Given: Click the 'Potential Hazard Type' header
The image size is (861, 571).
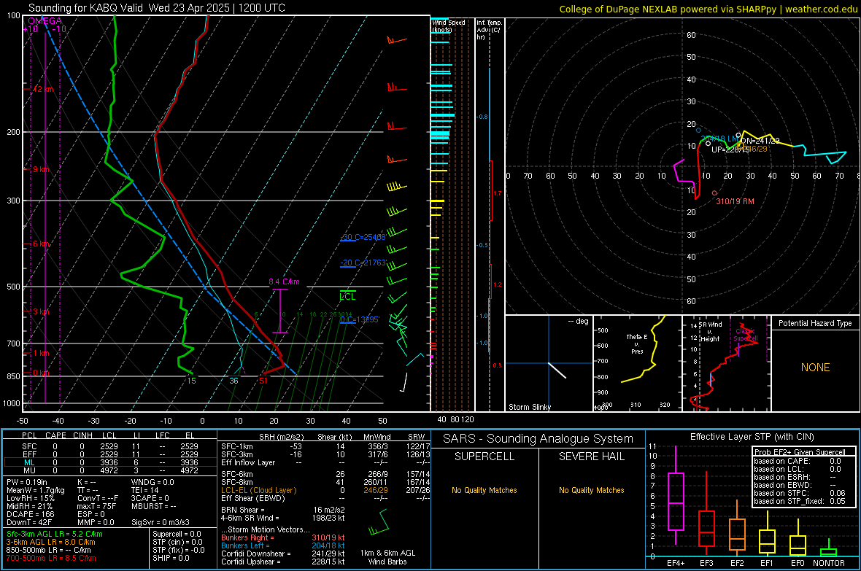Looking at the screenshot, I should point(815,323).
